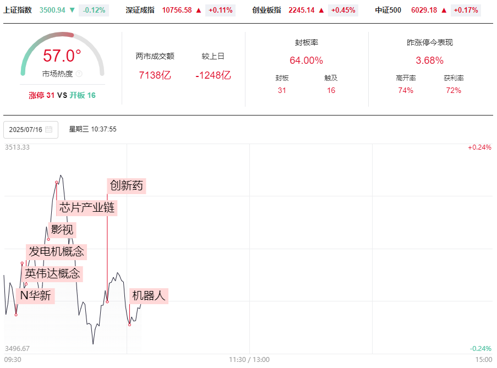
Task: Click the market heat help question icon
Action: [x=79, y=74]
